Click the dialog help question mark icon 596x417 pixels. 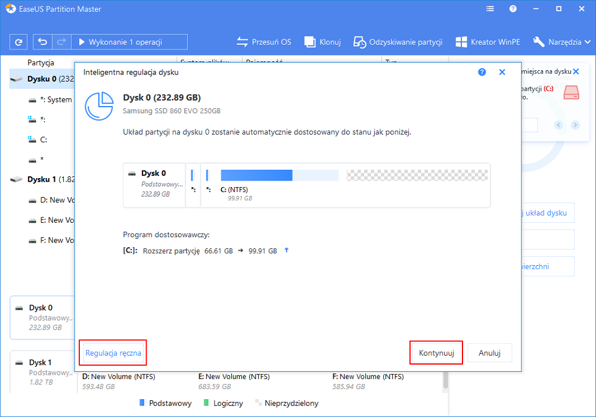click(x=482, y=72)
